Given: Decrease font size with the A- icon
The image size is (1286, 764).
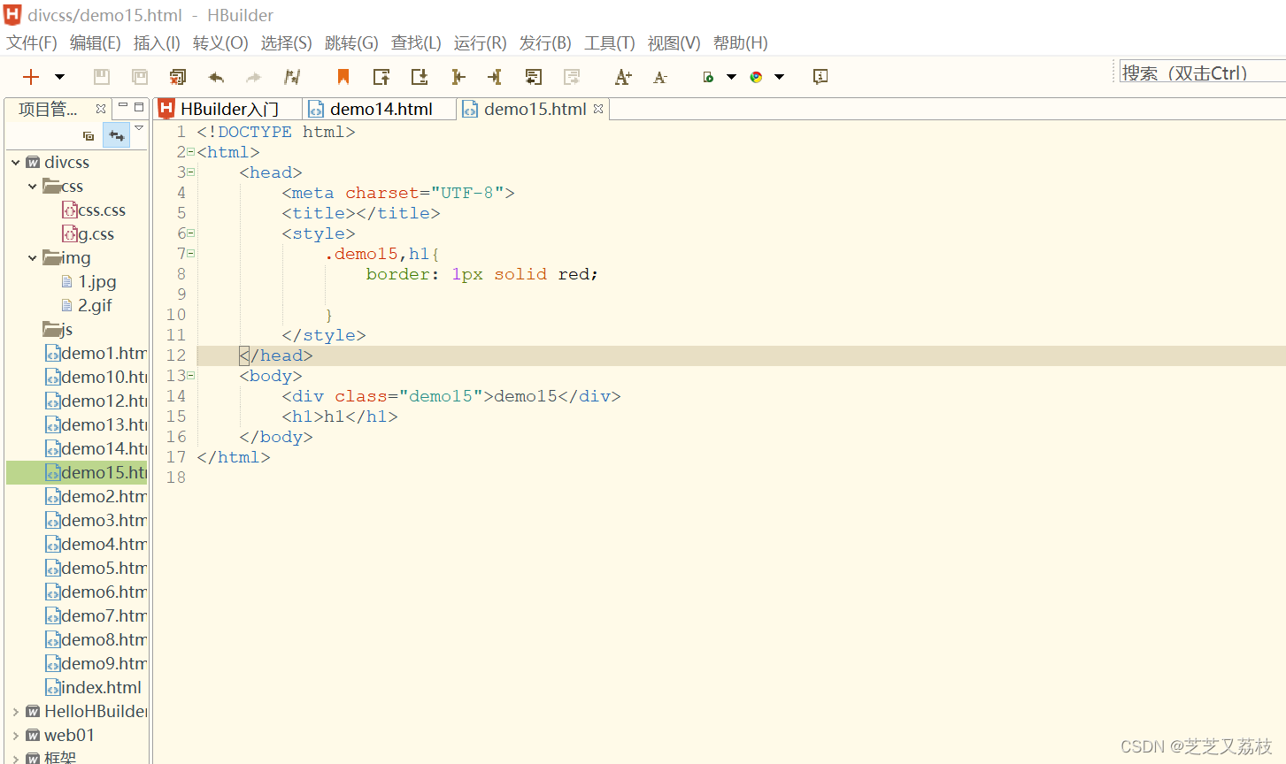Looking at the screenshot, I should click(660, 78).
